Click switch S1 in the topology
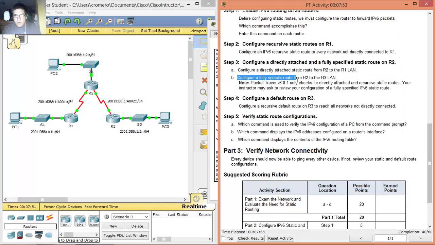The width and height of the screenshot is (435, 245). pos(42,118)
